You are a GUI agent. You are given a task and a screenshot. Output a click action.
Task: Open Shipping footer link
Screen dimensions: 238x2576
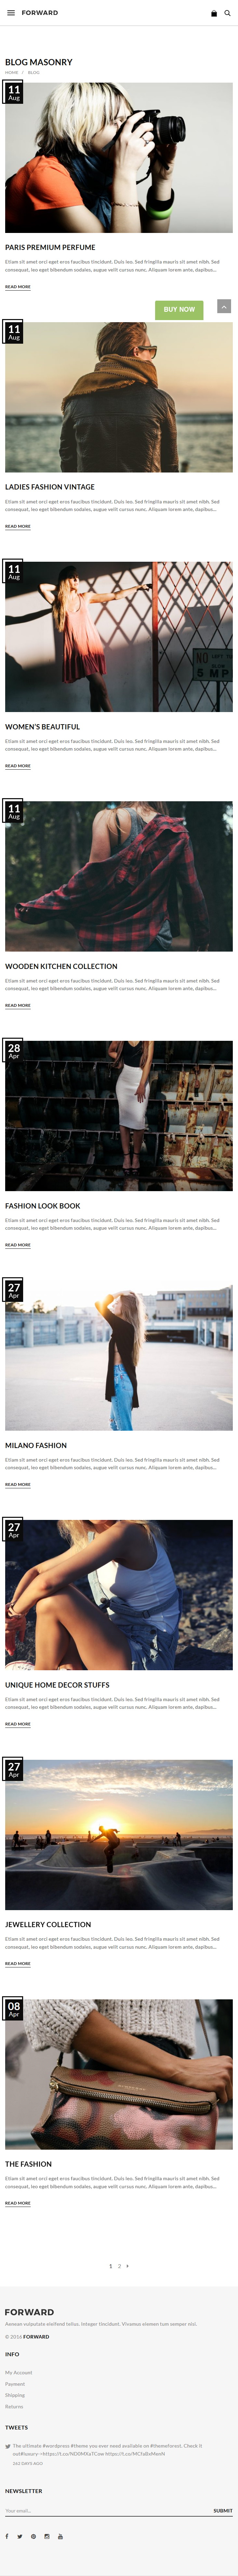(15, 2395)
